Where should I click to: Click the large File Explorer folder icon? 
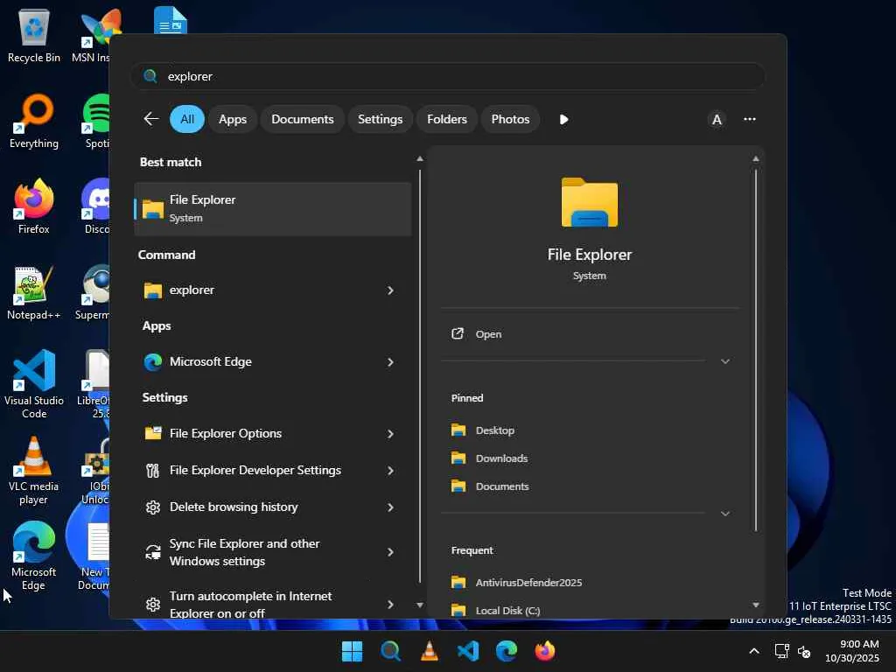tap(589, 202)
